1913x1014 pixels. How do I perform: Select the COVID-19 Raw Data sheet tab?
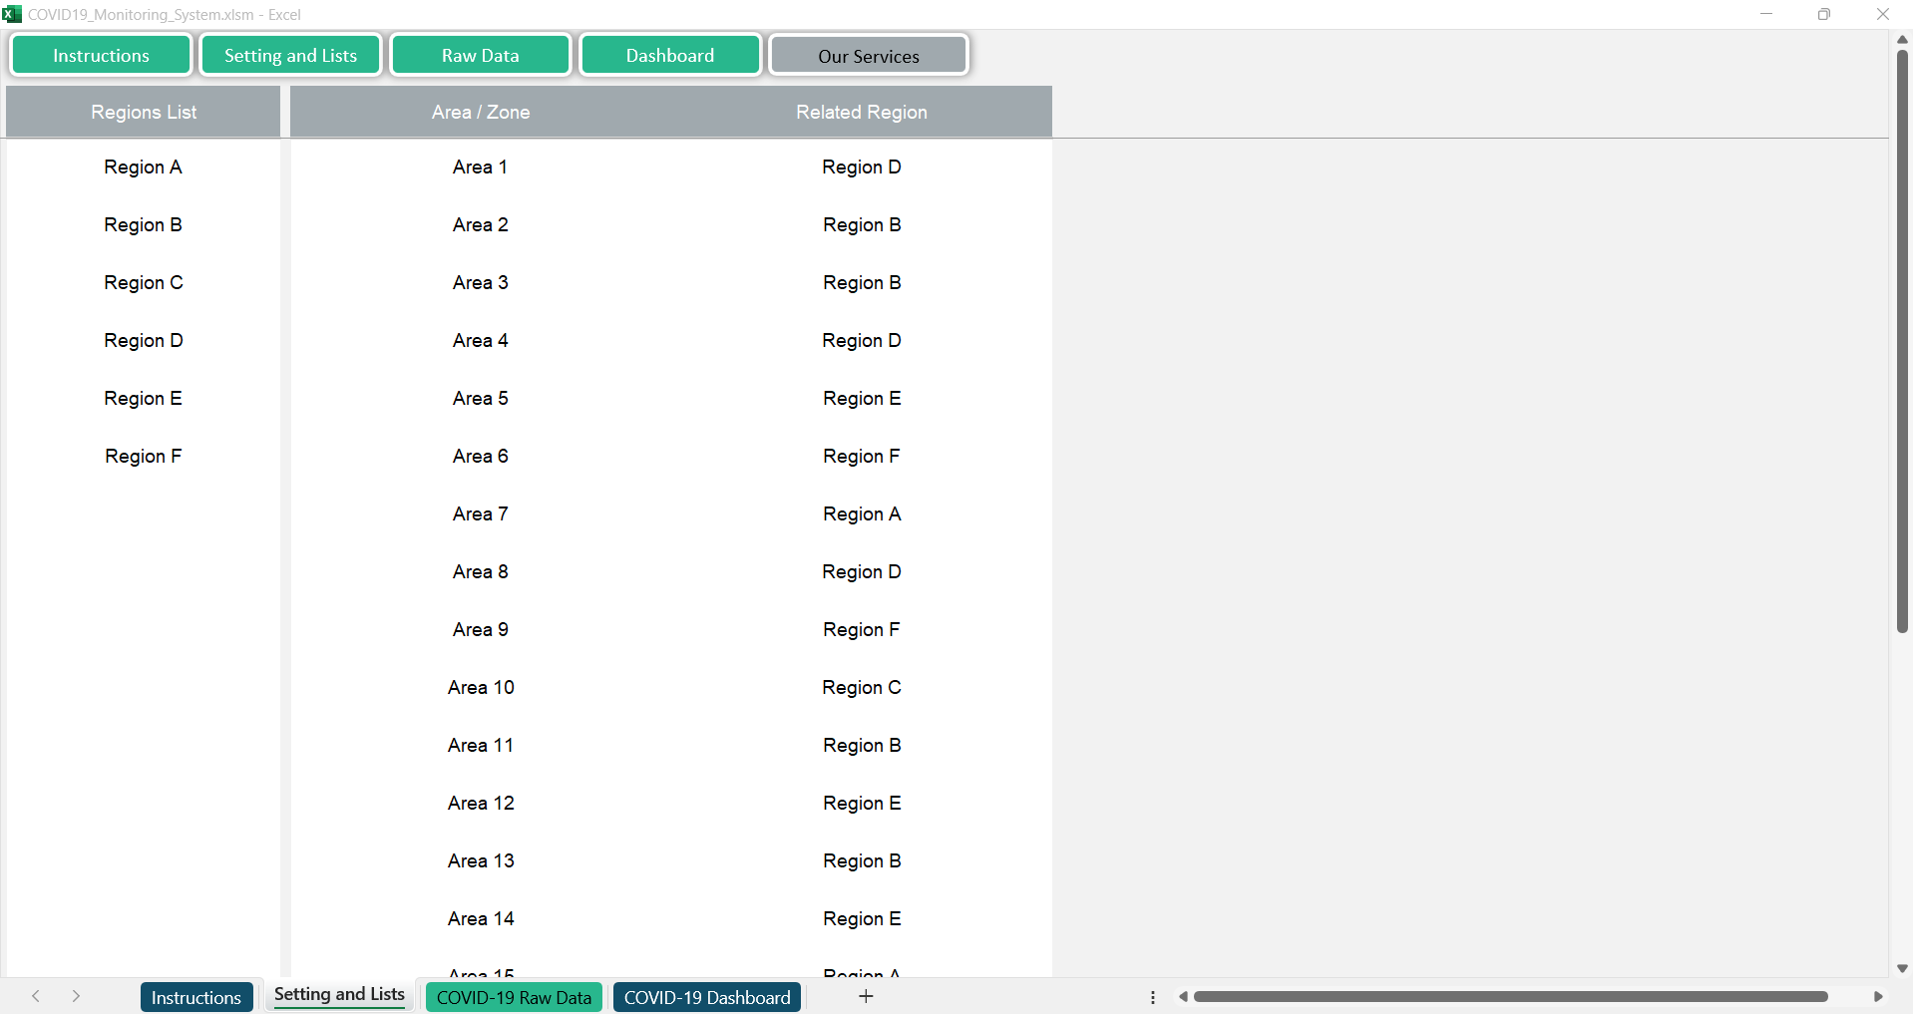point(514,997)
